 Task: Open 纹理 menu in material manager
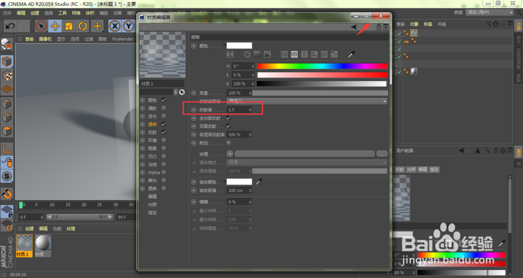coord(71,229)
